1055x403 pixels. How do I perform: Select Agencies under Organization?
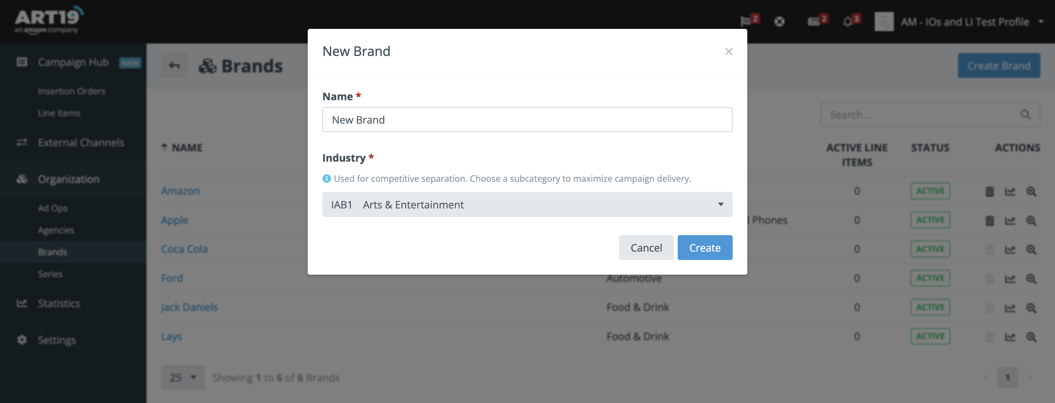pyautogui.click(x=56, y=230)
